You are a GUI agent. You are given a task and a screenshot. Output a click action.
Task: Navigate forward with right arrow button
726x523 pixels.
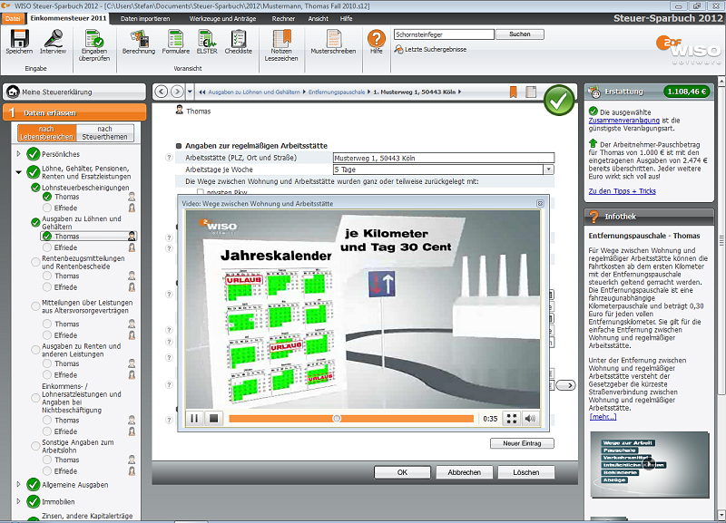pos(177,92)
